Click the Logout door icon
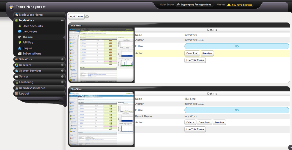 (x=17, y=94)
